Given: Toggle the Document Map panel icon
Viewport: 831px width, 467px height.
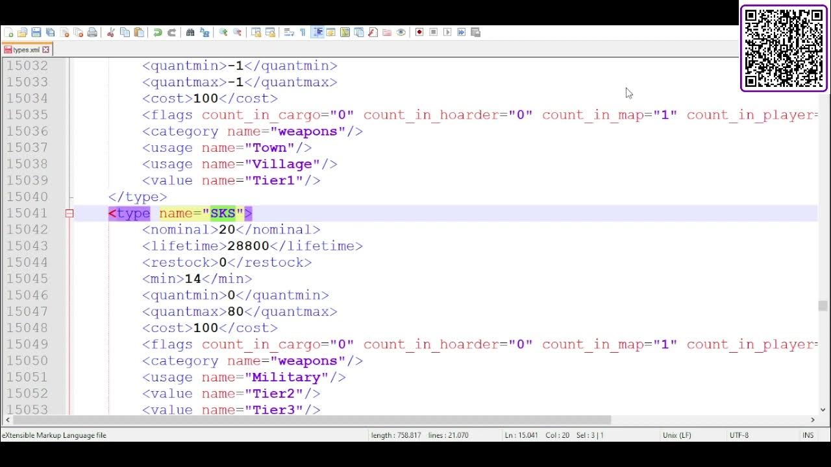Looking at the screenshot, I should pos(345,32).
